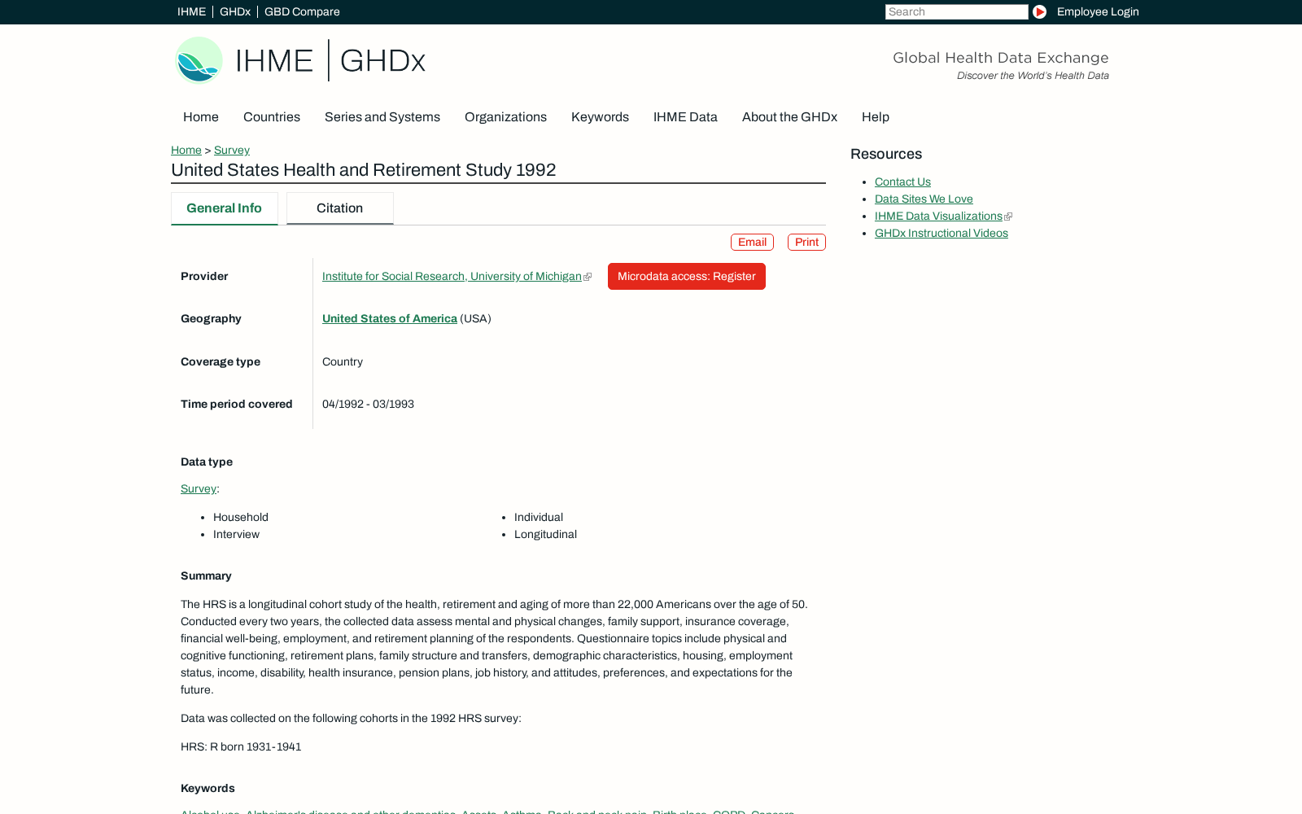The width and height of the screenshot is (1302, 814).
Task: Open GBD Compare link in top bar
Action: (x=302, y=11)
